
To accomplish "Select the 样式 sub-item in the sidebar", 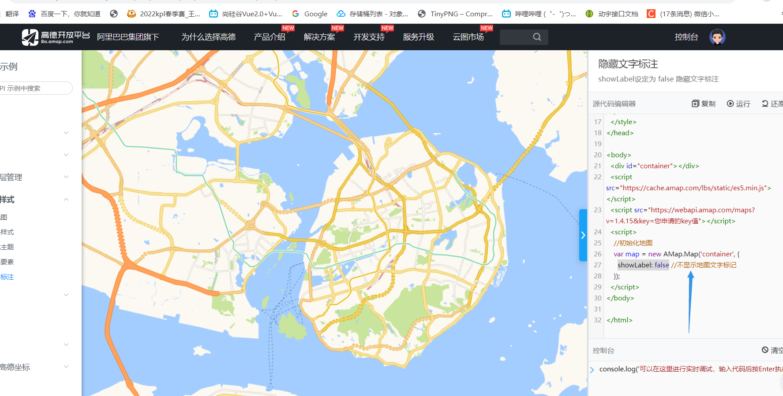I will click(x=7, y=232).
